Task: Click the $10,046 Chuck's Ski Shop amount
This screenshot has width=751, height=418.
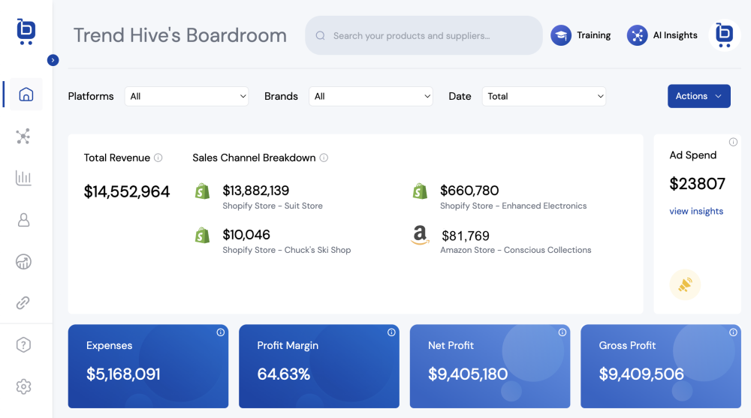Action: 246,235
